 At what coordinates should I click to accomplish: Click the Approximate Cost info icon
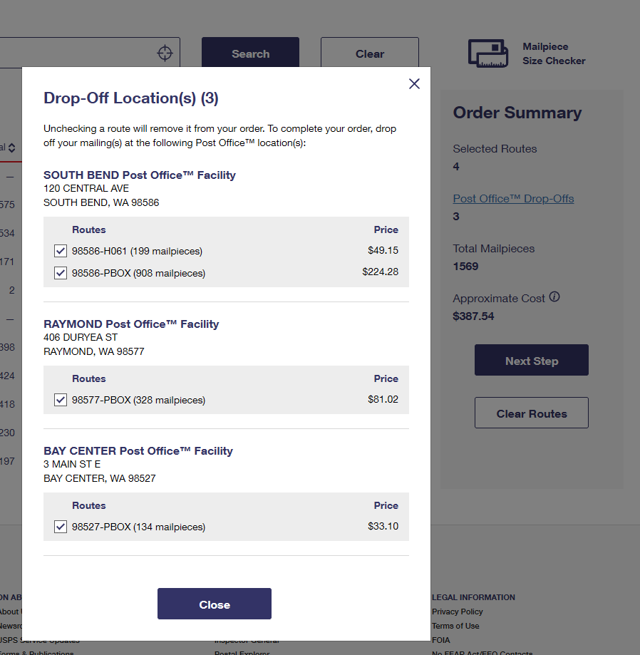coord(554,297)
